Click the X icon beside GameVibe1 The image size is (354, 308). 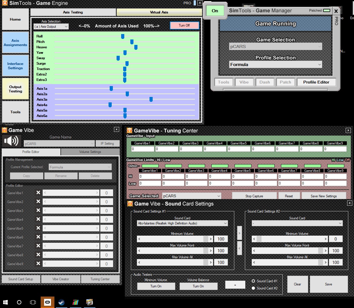(x=38, y=193)
